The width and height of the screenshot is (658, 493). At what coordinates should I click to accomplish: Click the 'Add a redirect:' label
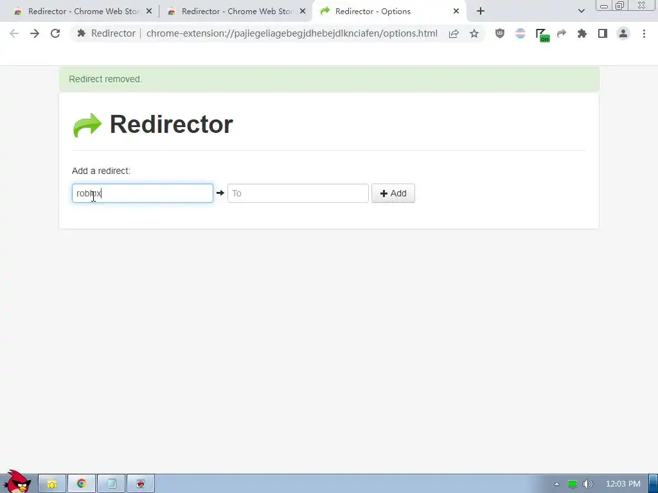pos(101,171)
